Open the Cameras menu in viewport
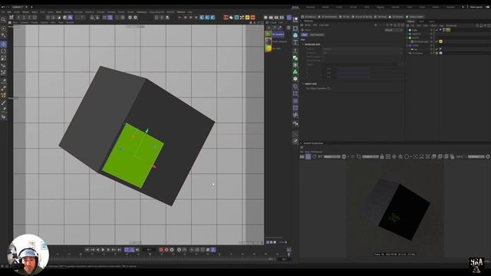491x276 pixels. click(25, 22)
